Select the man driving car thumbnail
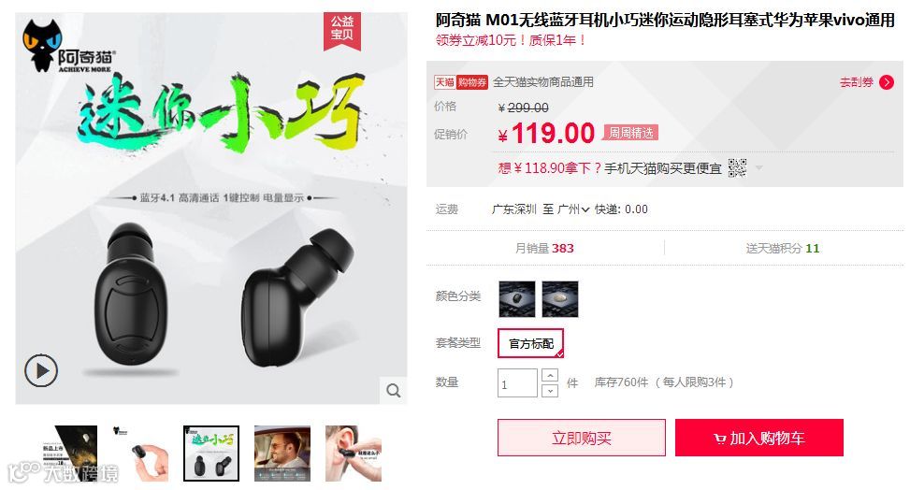910x490 pixels. [282, 454]
